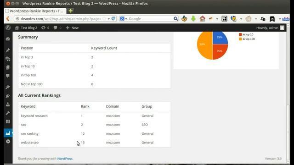Click New in admin bar
The width and height of the screenshot is (294, 165).
pyautogui.click(x=72, y=27)
